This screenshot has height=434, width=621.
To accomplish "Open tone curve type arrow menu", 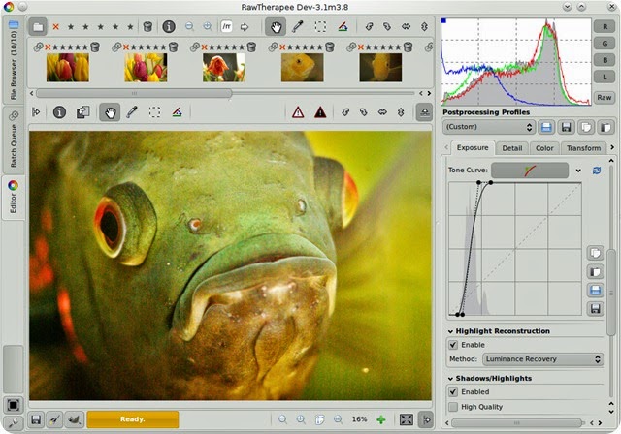I will [x=578, y=170].
